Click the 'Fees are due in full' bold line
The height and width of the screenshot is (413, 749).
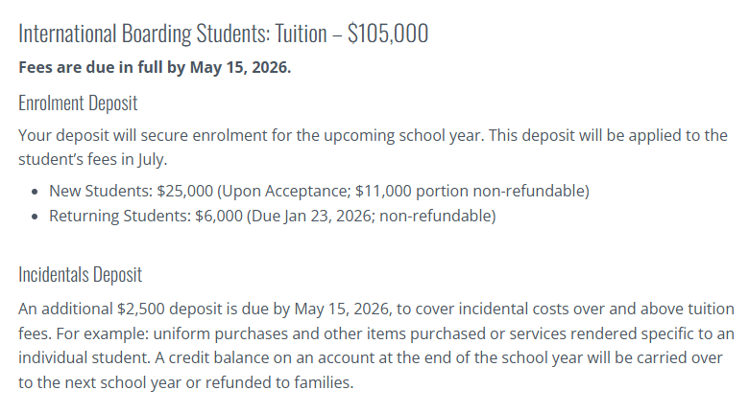click(155, 67)
